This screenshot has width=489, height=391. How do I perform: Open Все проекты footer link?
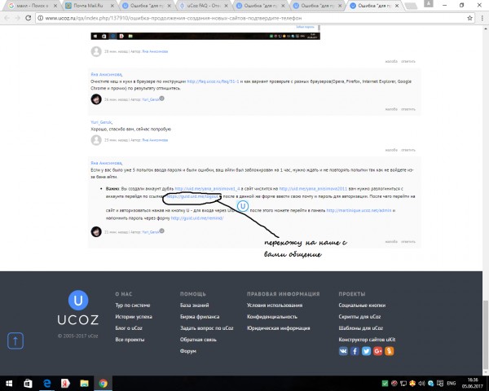point(130,340)
